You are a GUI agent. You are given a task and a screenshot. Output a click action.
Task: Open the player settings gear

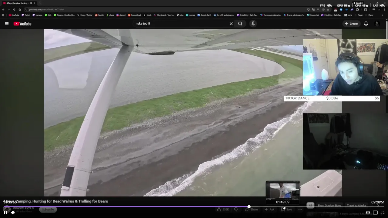click(368, 213)
